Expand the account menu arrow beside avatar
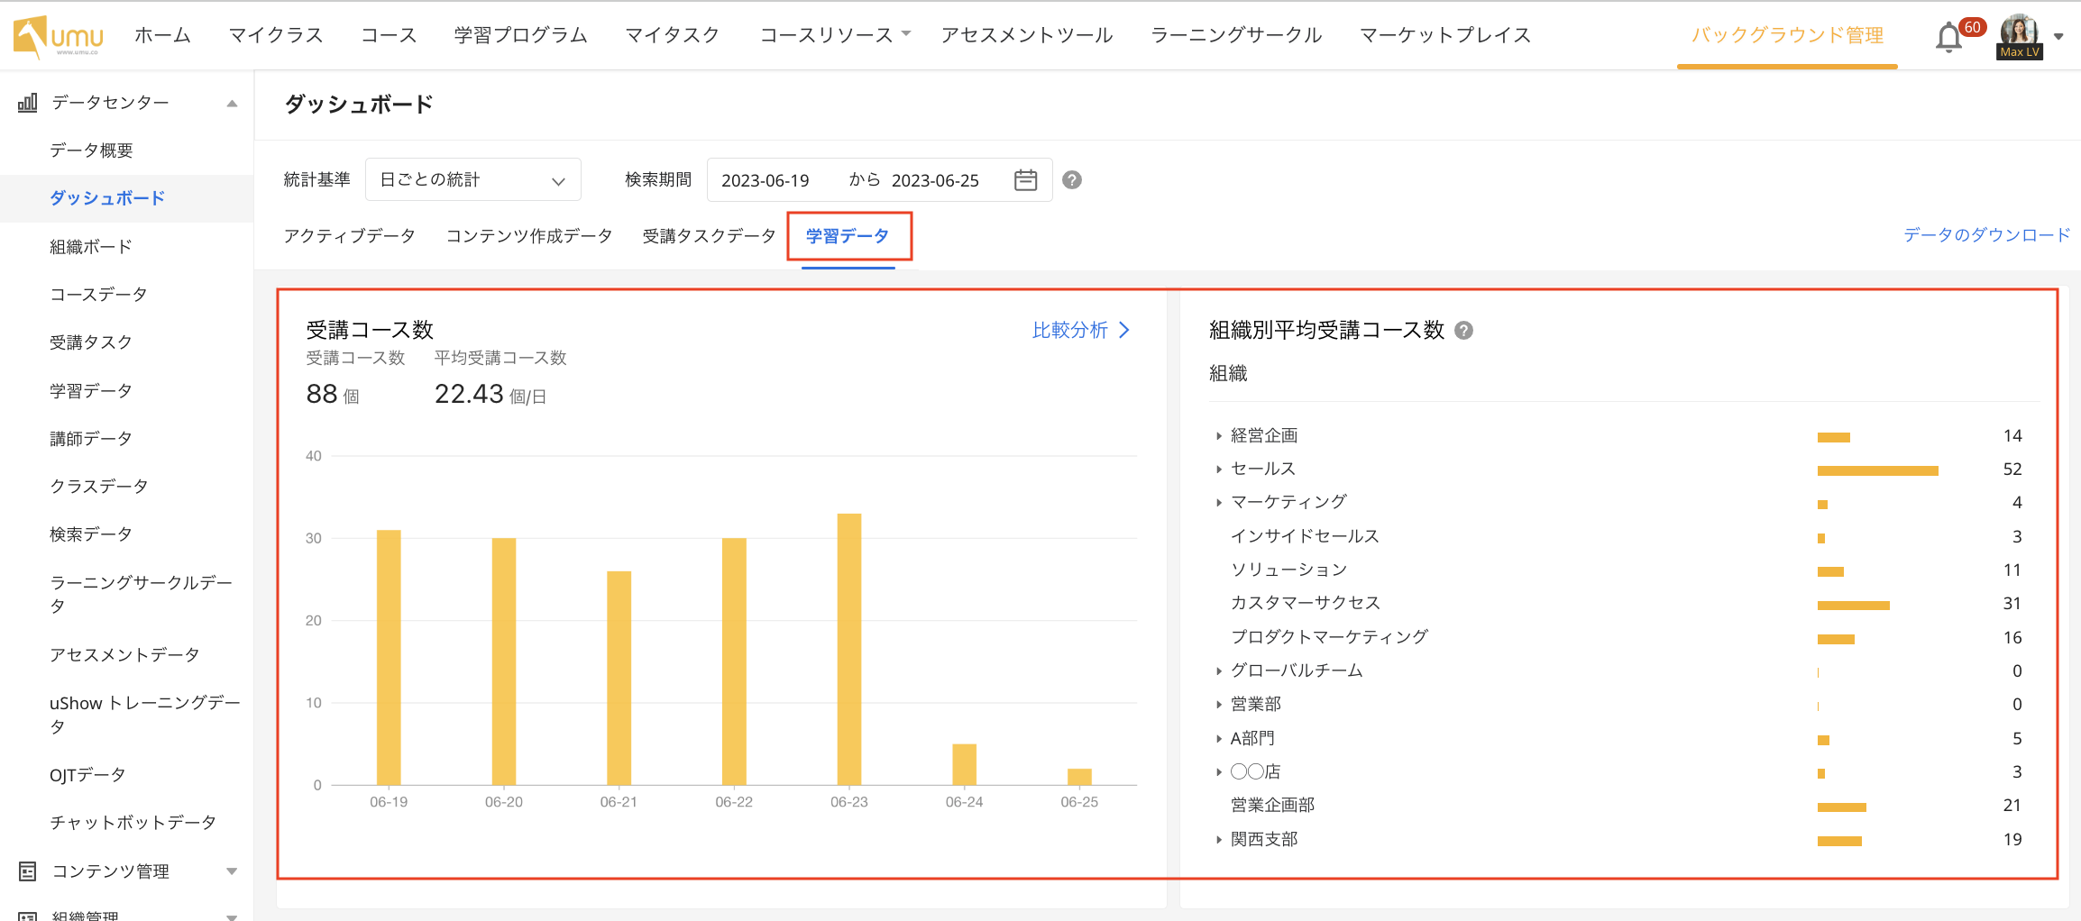Viewport: 2081px width, 921px height. click(x=2058, y=36)
